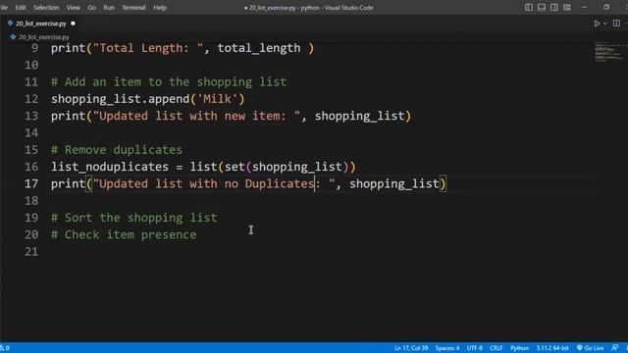Click "Updated list with new item: " string
Screen dimensions: 628x353
(x=196, y=116)
